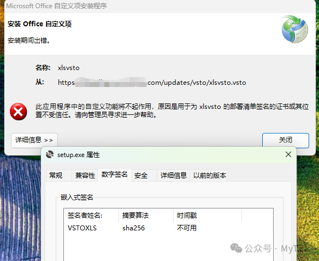319x261 pixels.
Task: Expand the 详细信息 >> details button
Action: pos(34,140)
